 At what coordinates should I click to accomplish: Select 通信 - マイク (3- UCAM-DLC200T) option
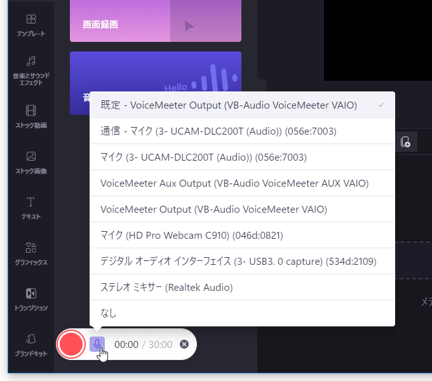point(242,131)
